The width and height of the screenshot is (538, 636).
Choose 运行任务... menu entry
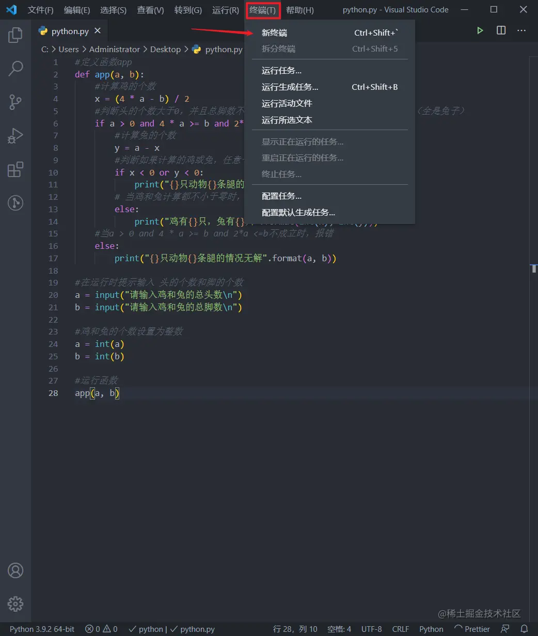(x=330, y=71)
